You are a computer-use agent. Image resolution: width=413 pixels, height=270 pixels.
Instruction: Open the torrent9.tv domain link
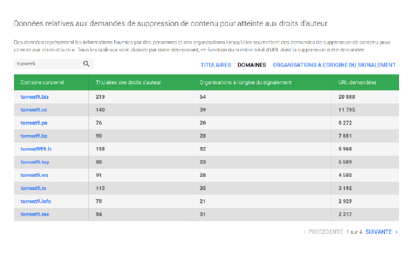pos(33,188)
